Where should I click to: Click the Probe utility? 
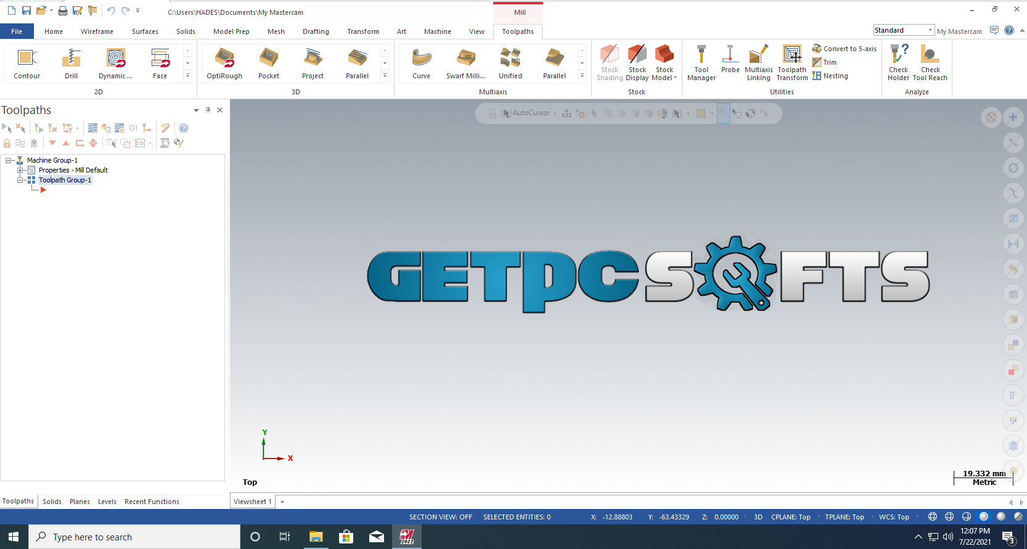pyautogui.click(x=730, y=59)
